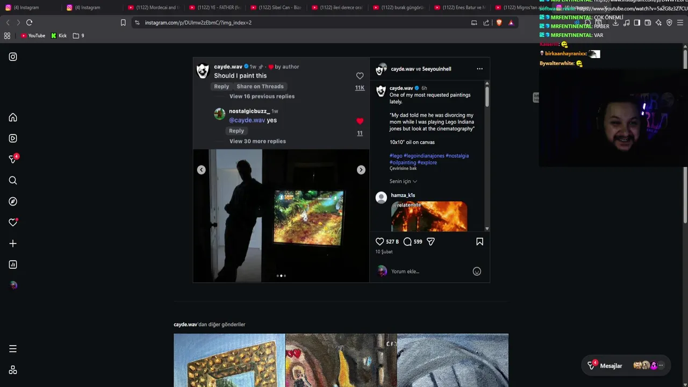The width and height of the screenshot is (688, 387).
Task: Create a new post with plus icon
Action: tap(13, 243)
